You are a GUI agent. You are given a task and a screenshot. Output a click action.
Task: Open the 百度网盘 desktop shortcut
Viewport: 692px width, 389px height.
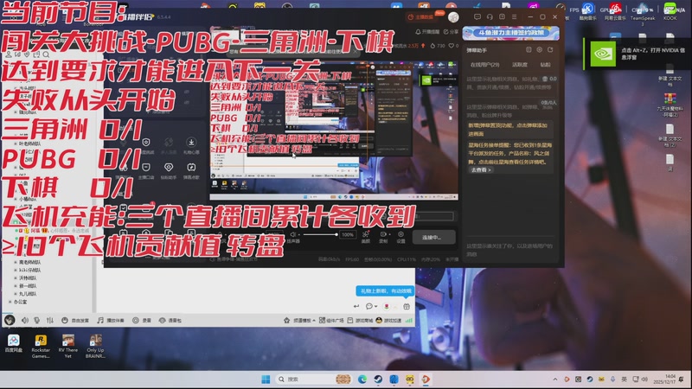tap(13, 343)
